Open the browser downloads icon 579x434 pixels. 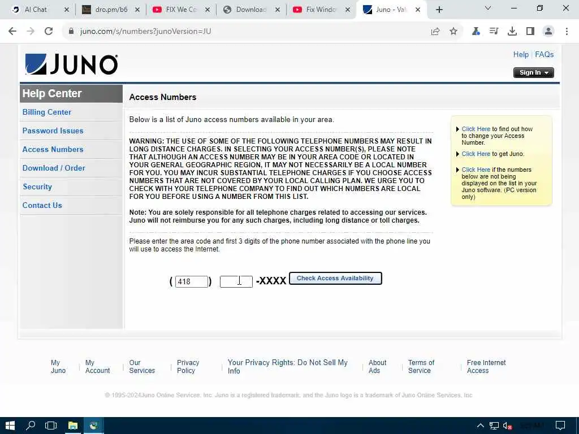512,32
